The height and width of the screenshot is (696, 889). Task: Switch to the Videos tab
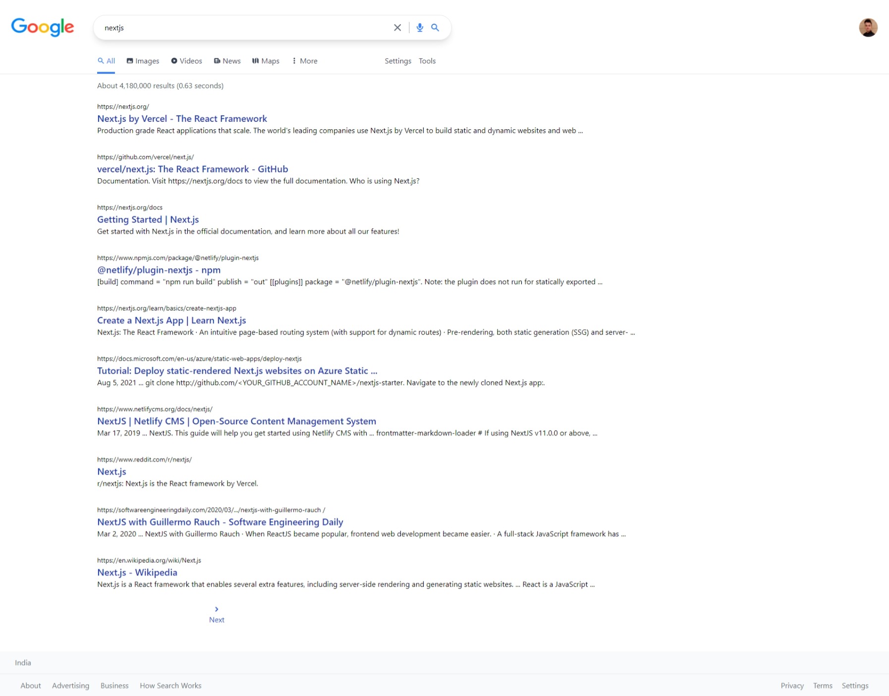pos(186,61)
